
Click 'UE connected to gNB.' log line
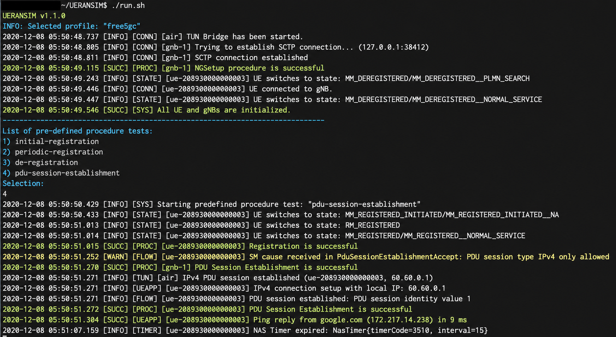pos(167,89)
